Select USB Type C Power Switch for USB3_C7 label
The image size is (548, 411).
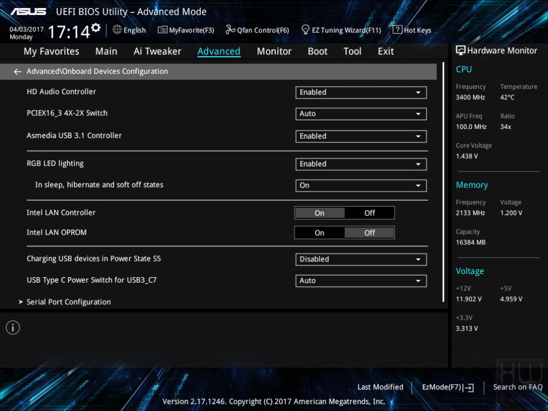tap(92, 280)
